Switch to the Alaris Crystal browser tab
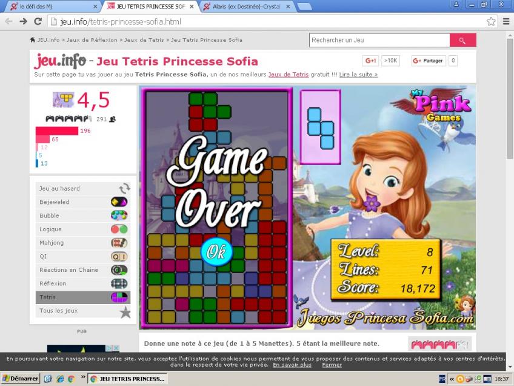 [x=245, y=6]
